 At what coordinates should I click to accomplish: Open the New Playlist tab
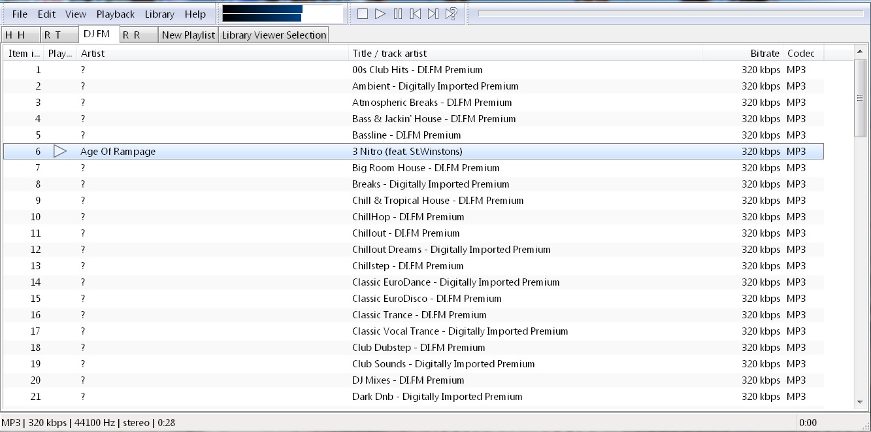pyautogui.click(x=188, y=35)
